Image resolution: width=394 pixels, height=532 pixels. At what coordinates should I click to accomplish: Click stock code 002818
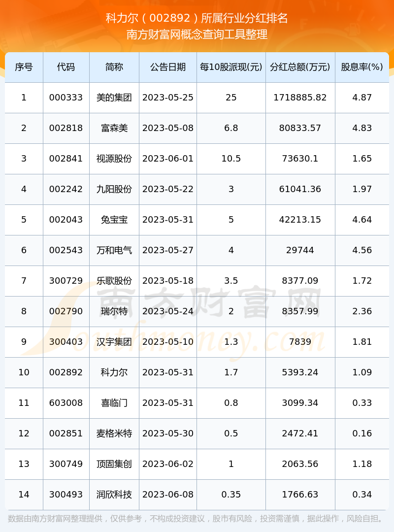66,128
